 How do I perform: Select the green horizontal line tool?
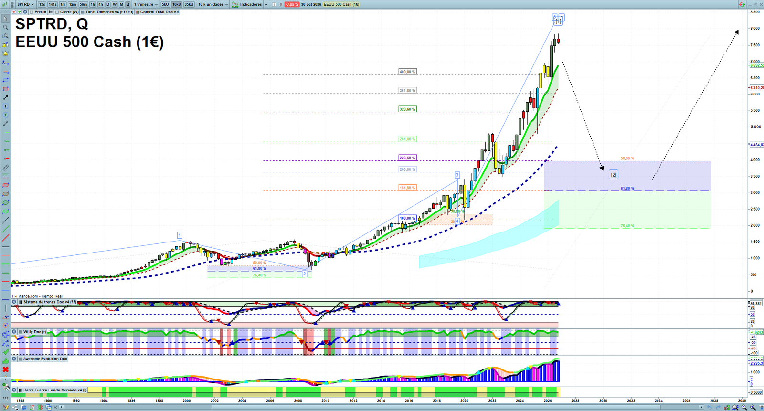pos(6,264)
